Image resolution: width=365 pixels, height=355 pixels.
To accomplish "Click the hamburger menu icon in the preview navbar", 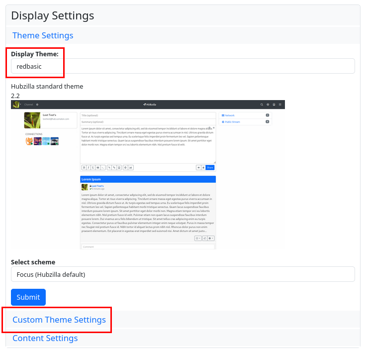I will pyautogui.click(x=280, y=105).
